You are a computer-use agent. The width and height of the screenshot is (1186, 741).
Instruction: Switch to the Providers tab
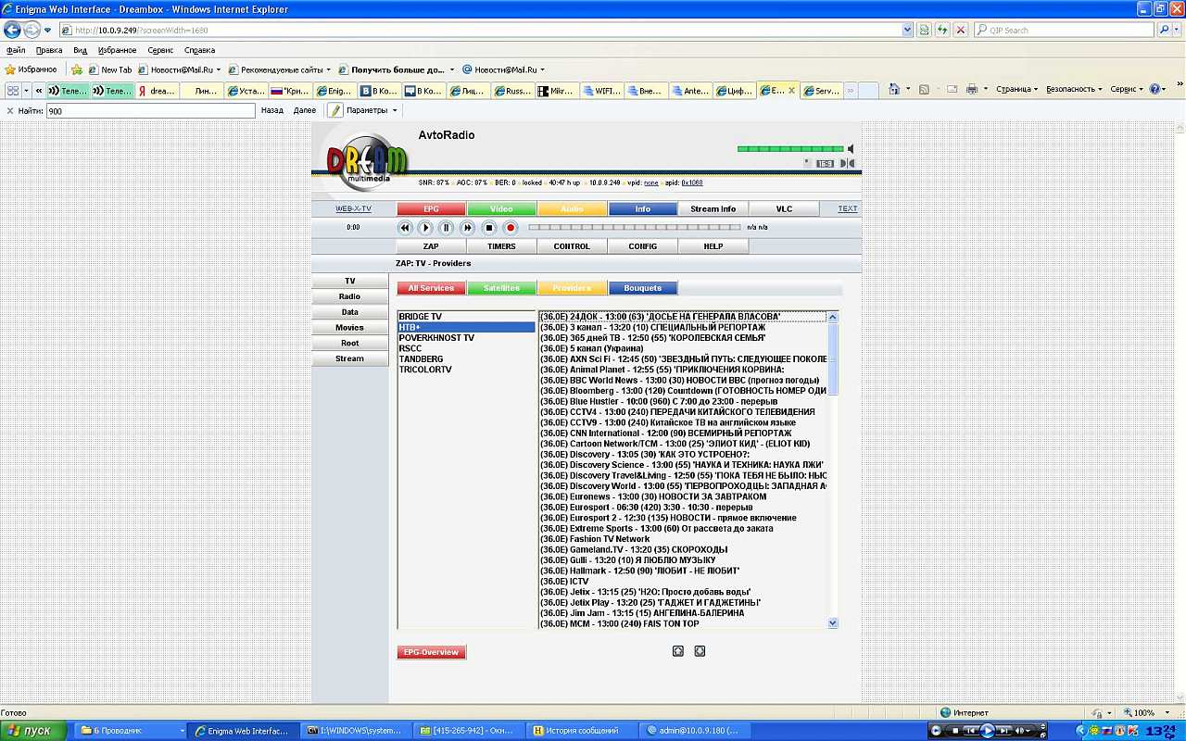click(x=572, y=288)
